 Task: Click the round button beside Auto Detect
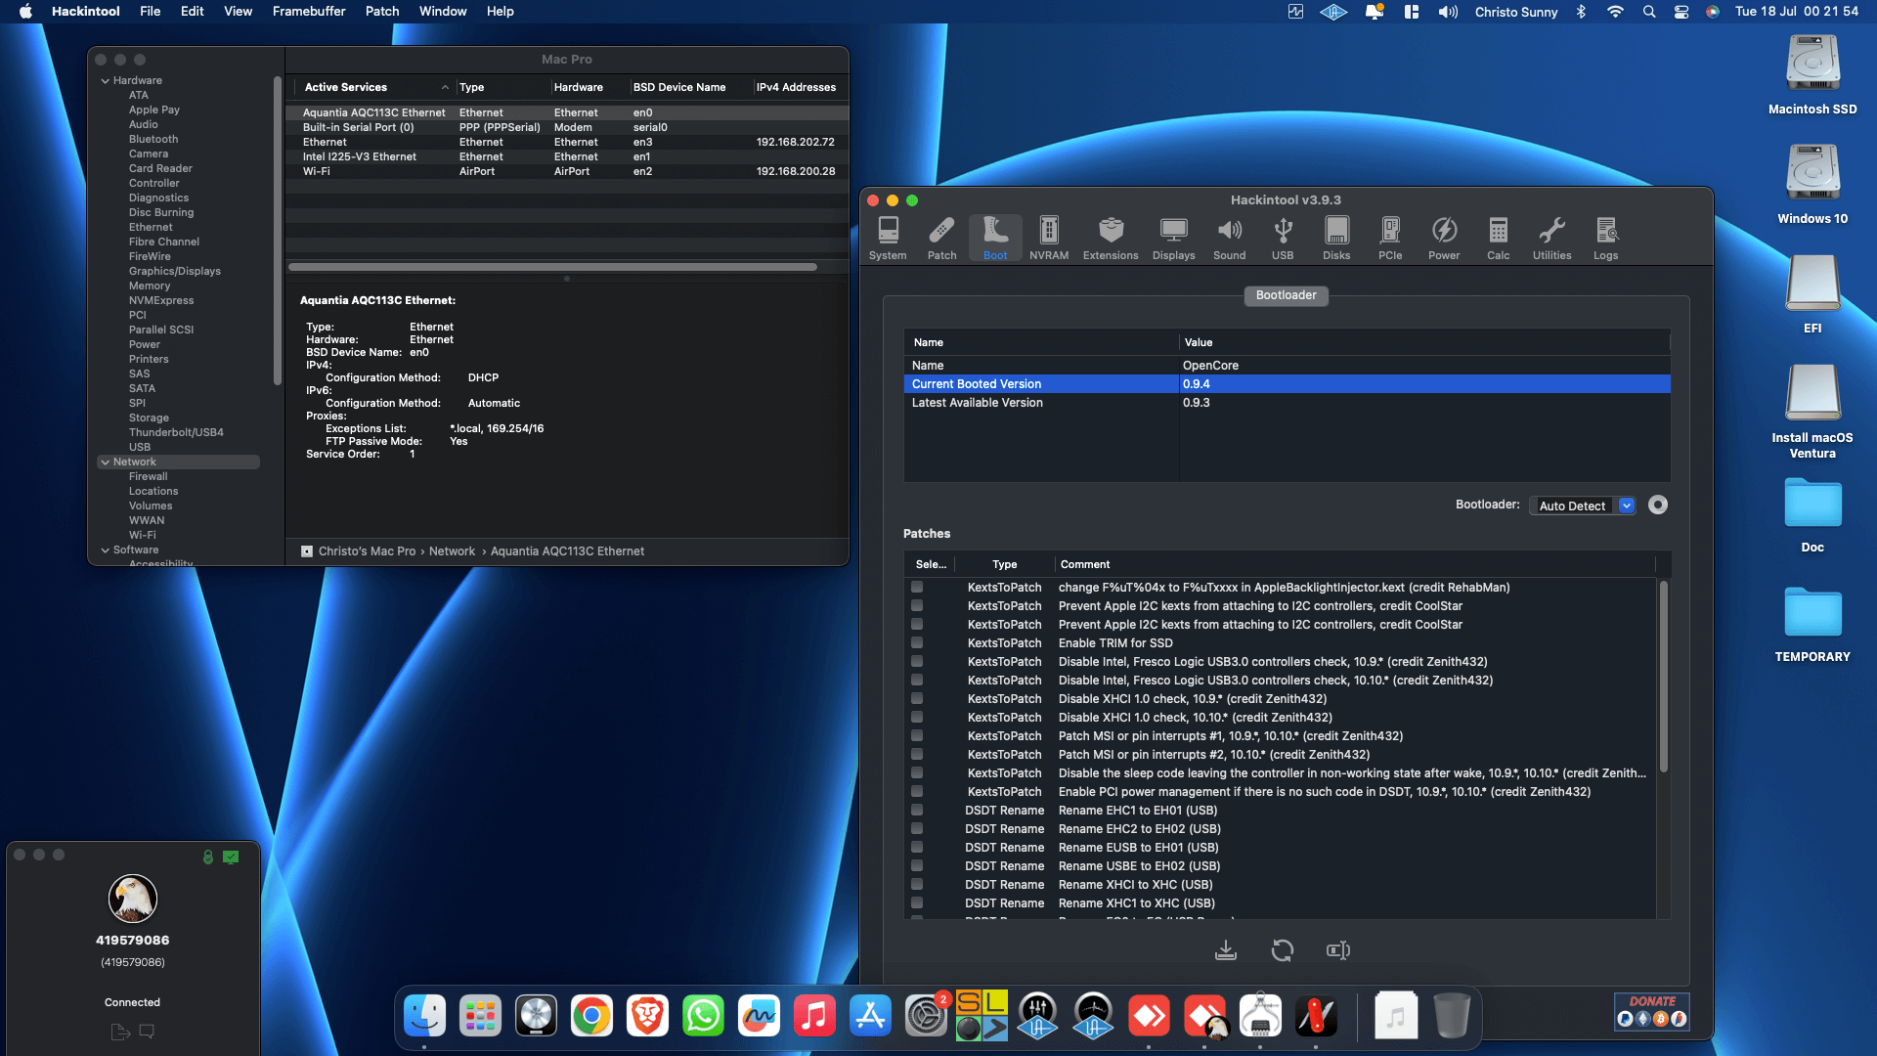pos(1658,505)
